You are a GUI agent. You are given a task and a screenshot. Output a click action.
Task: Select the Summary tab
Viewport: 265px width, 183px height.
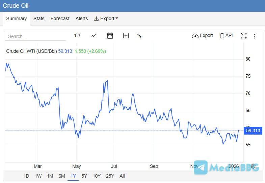[x=17, y=19]
